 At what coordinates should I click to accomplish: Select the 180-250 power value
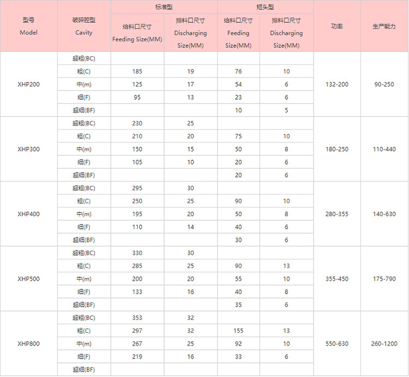pos(336,149)
